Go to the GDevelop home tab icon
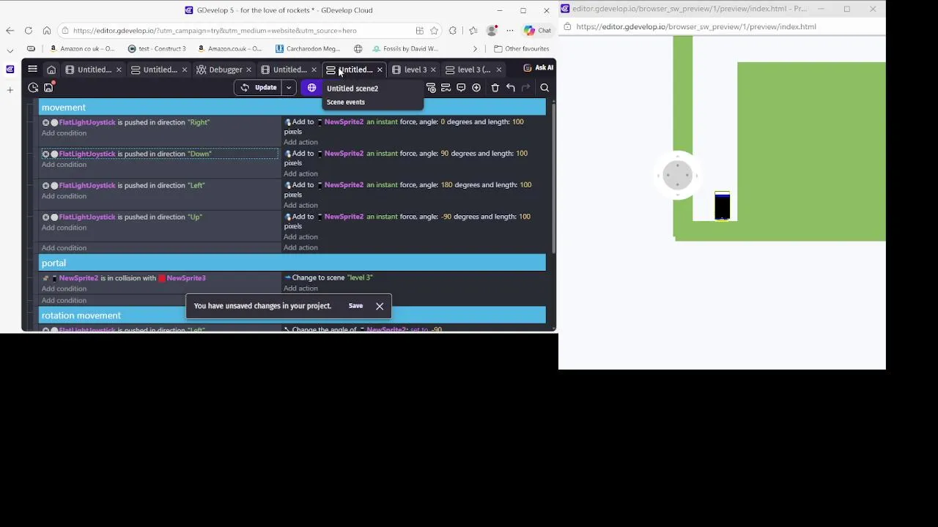This screenshot has width=938, height=527. tap(51, 70)
